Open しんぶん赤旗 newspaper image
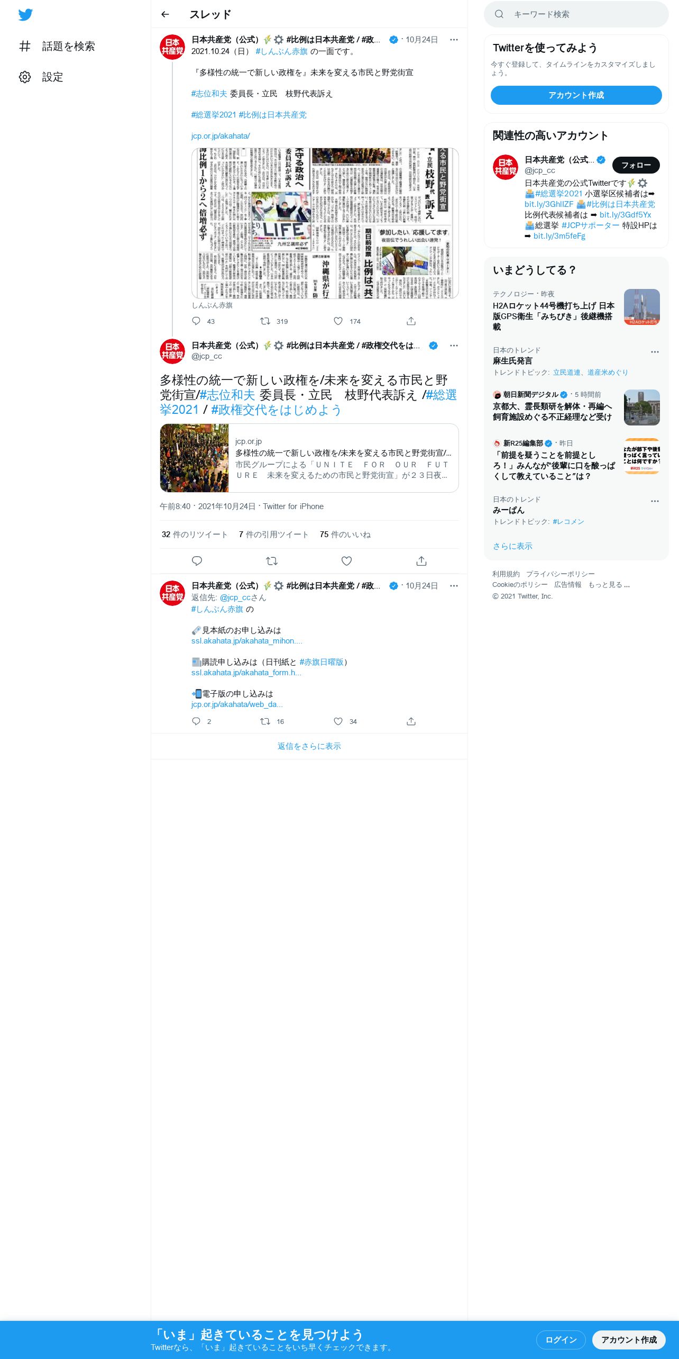The width and height of the screenshot is (679, 1359). click(325, 223)
